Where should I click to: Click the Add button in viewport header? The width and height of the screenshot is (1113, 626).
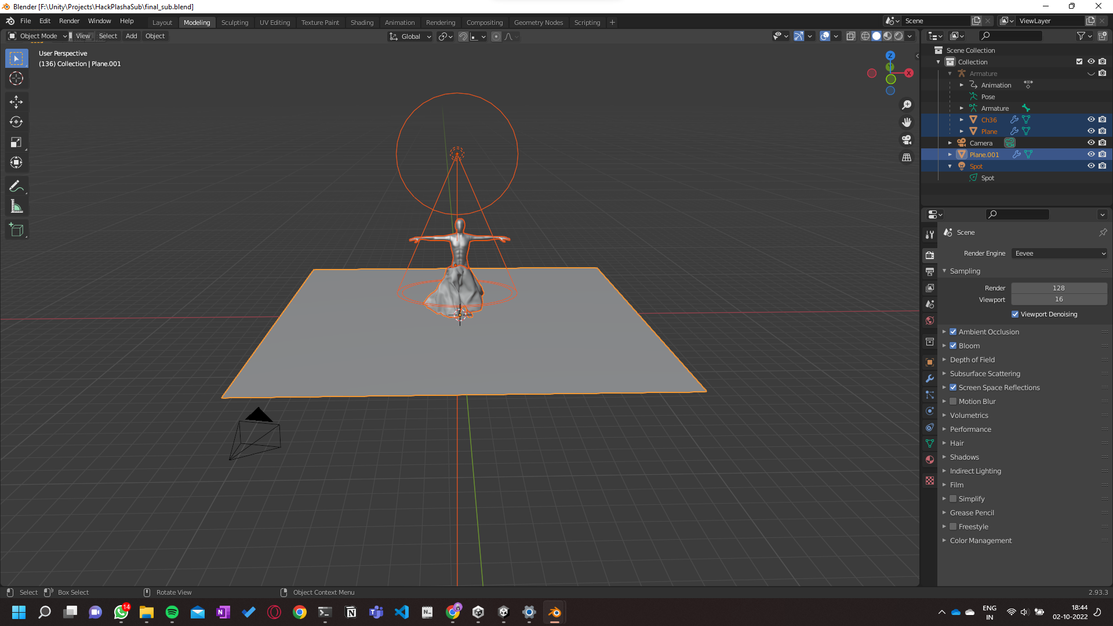coord(132,36)
